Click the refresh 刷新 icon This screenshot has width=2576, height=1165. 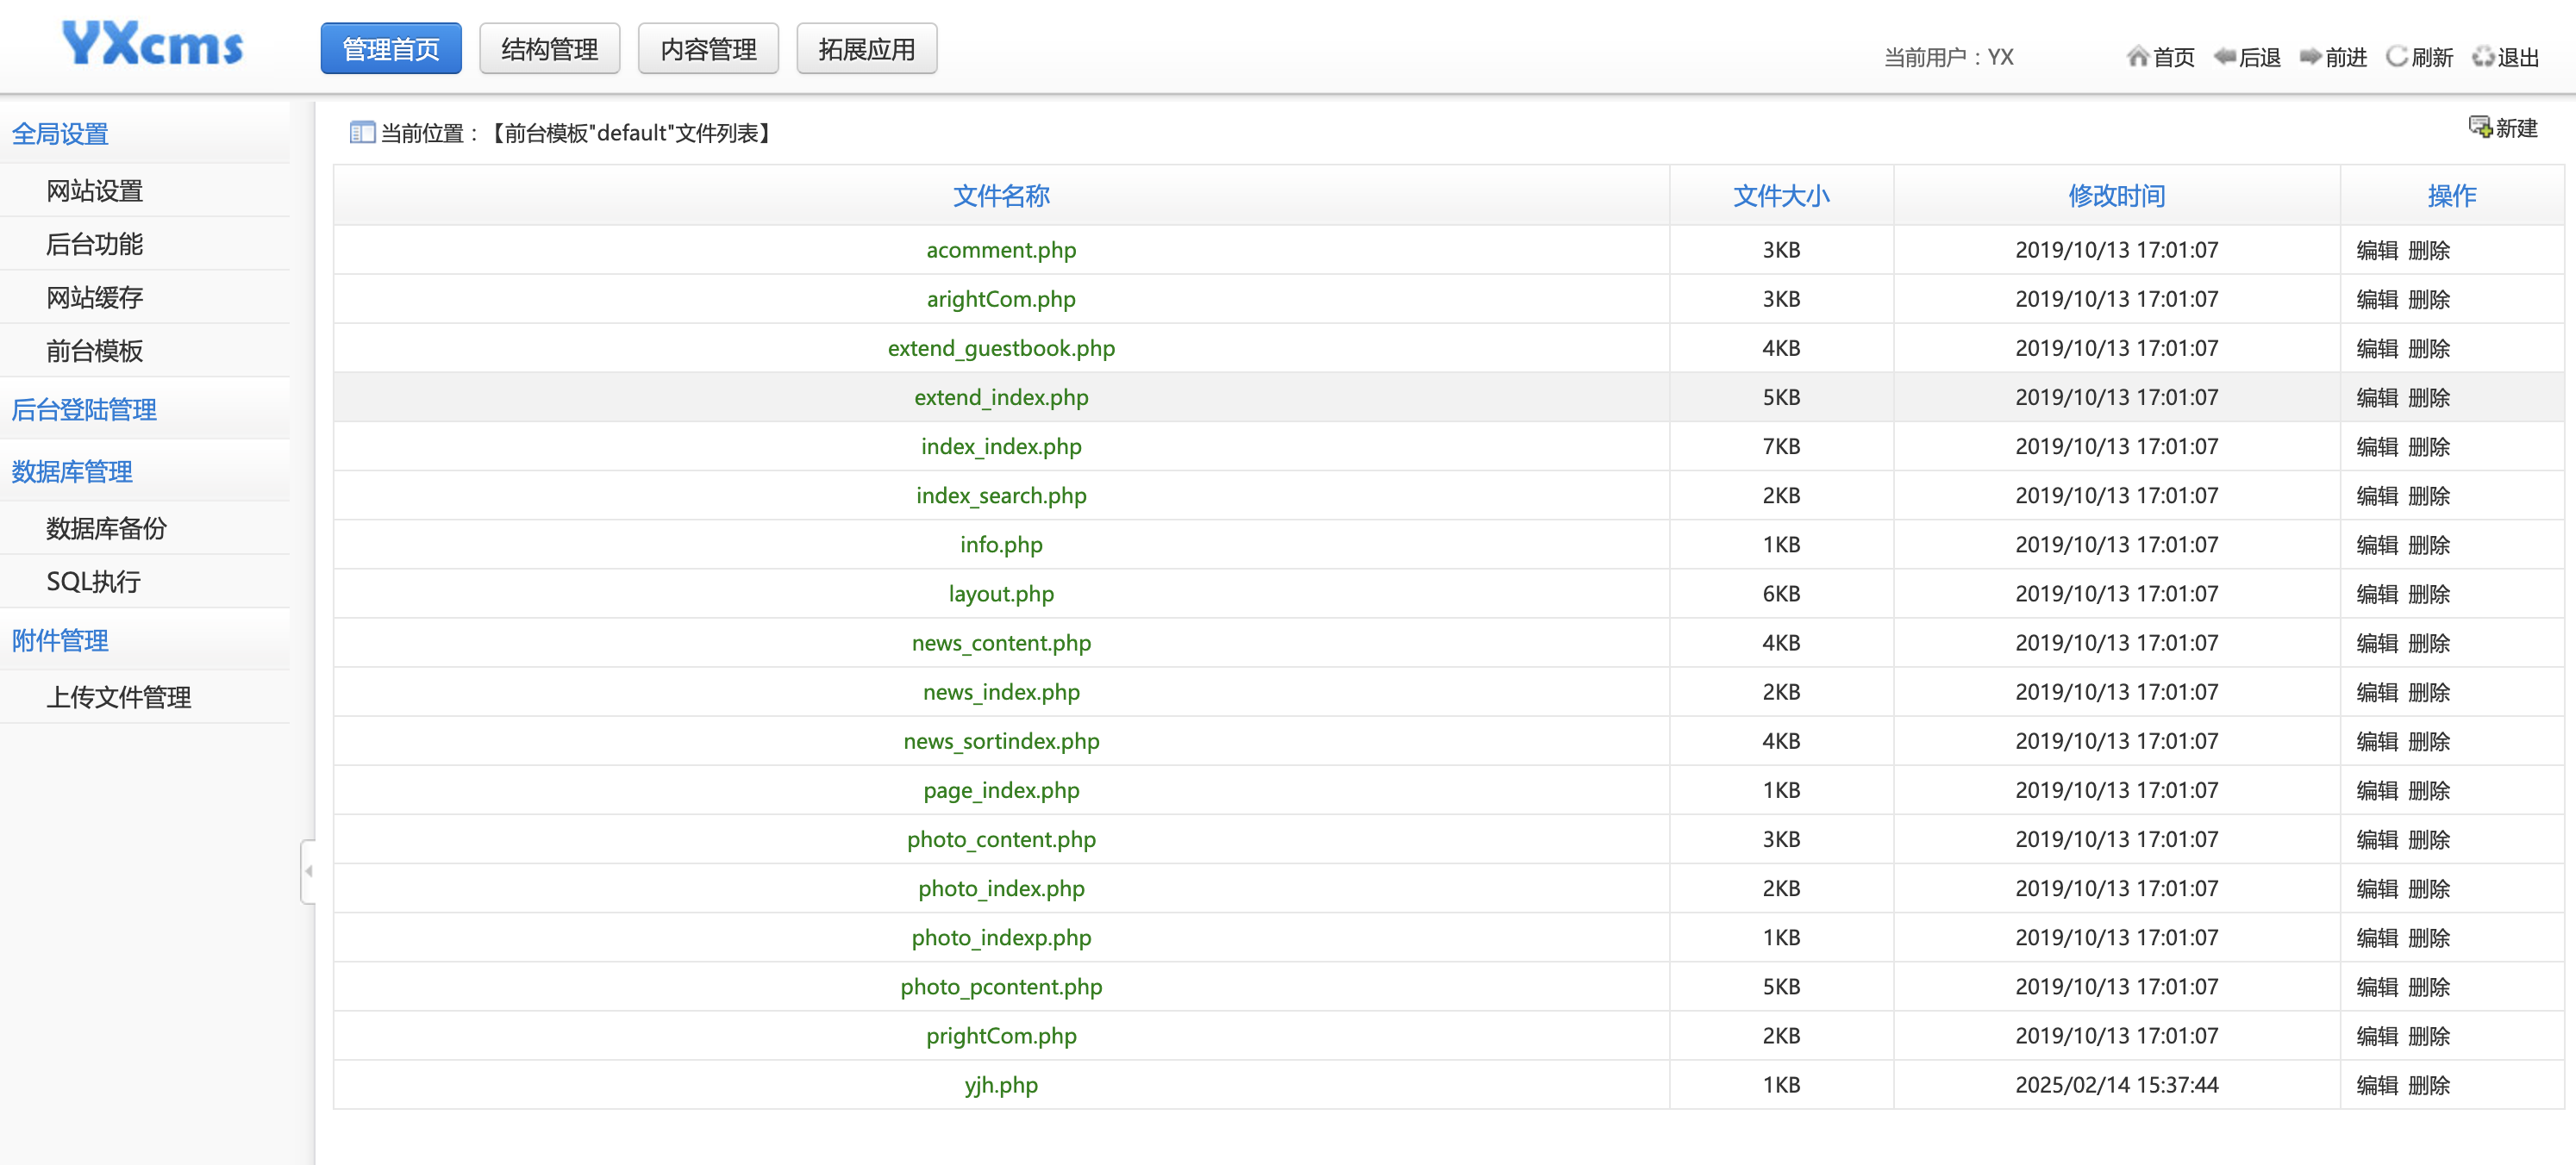pyautogui.click(x=2397, y=56)
